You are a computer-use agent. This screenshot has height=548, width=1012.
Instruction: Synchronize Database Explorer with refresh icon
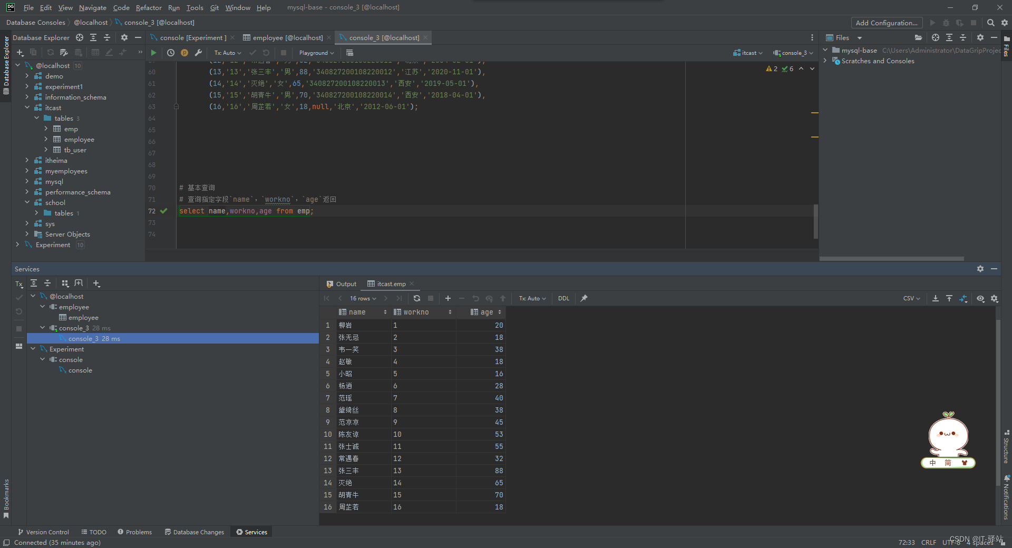(x=50, y=53)
